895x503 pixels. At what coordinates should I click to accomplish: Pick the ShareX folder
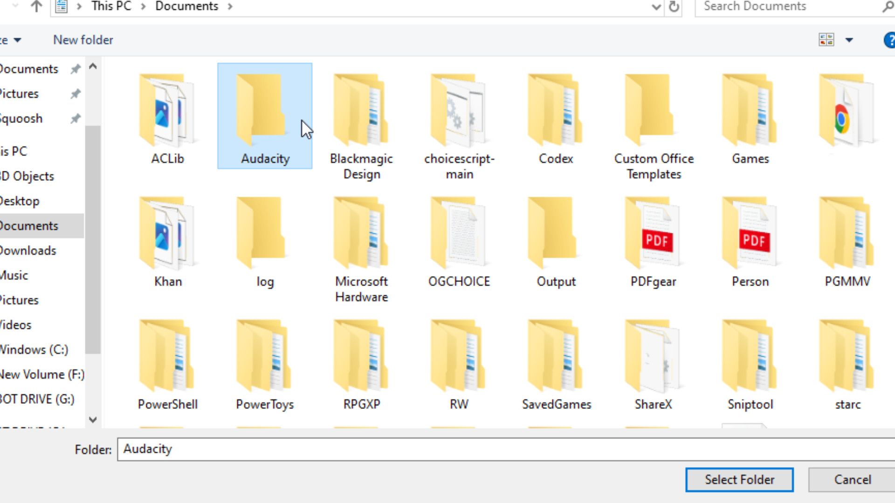(653, 365)
